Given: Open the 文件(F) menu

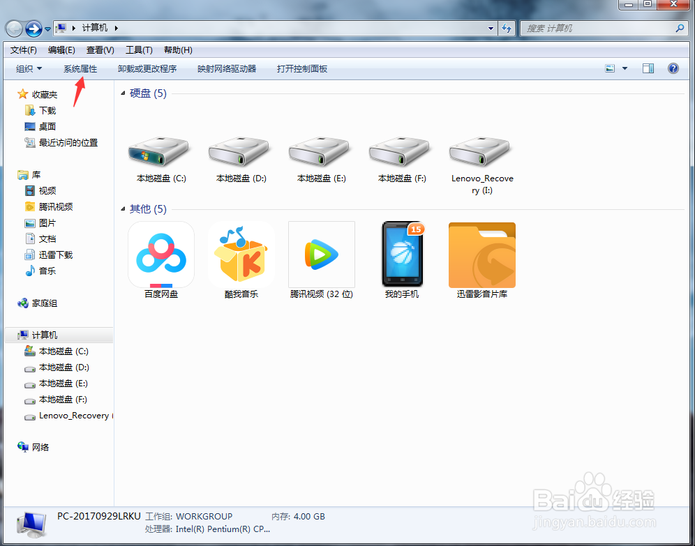Looking at the screenshot, I should click(24, 50).
